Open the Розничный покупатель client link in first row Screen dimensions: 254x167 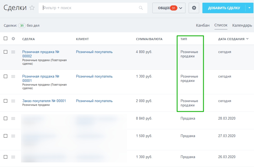point(94,52)
